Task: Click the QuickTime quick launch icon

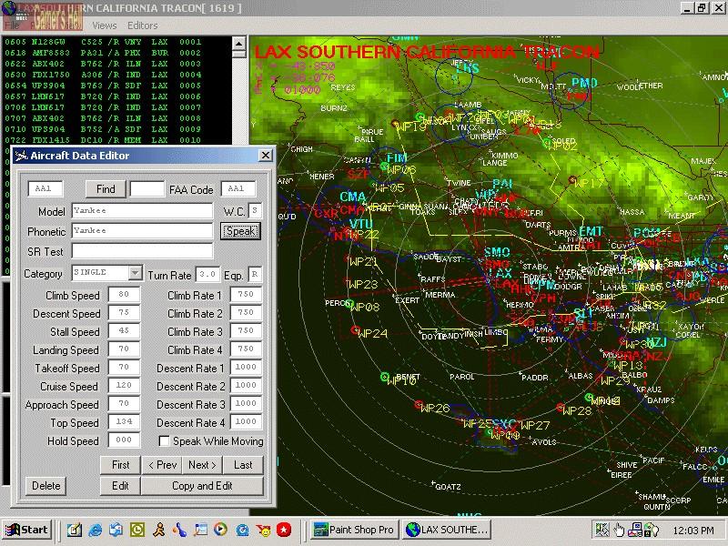Action: click(242, 530)
